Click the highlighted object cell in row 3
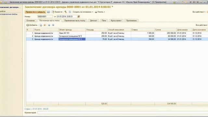 click(x=72, y=39)
